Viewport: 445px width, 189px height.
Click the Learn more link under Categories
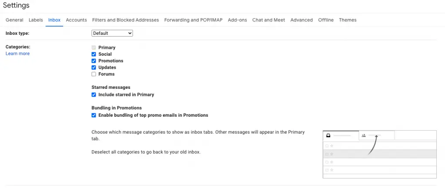[17, 54]
